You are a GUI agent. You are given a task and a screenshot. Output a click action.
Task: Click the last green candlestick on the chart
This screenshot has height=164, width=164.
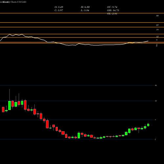click(x=148, y=125)
